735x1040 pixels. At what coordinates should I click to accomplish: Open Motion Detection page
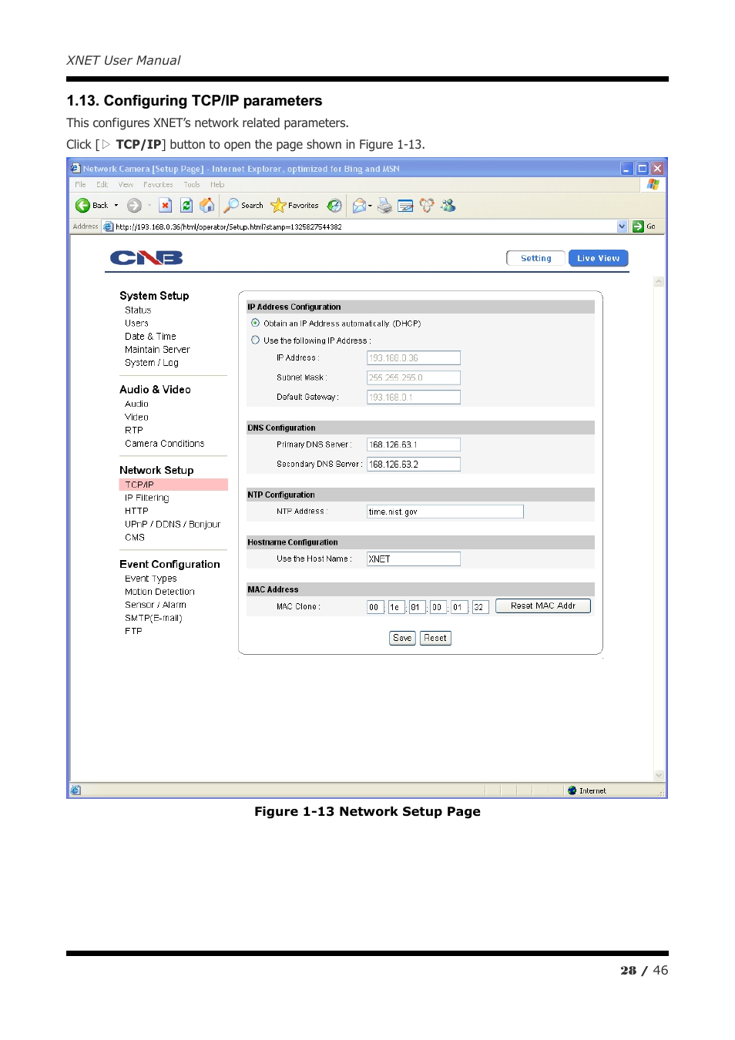click(159, 592)
